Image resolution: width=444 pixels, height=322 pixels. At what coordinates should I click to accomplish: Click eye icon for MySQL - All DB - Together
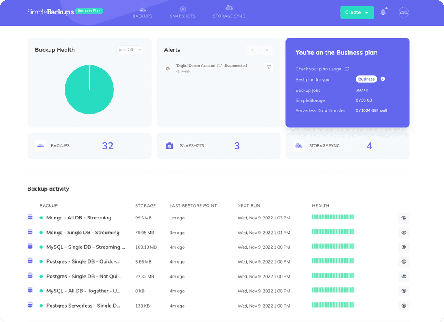coord(404,291)
